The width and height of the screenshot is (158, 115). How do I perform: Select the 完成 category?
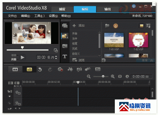click(75, 49)
